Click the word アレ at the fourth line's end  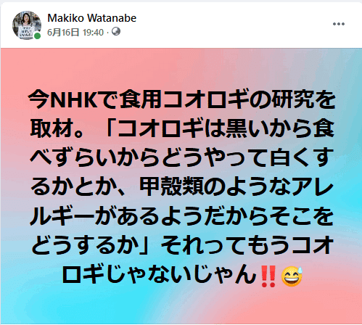(313, 186)
